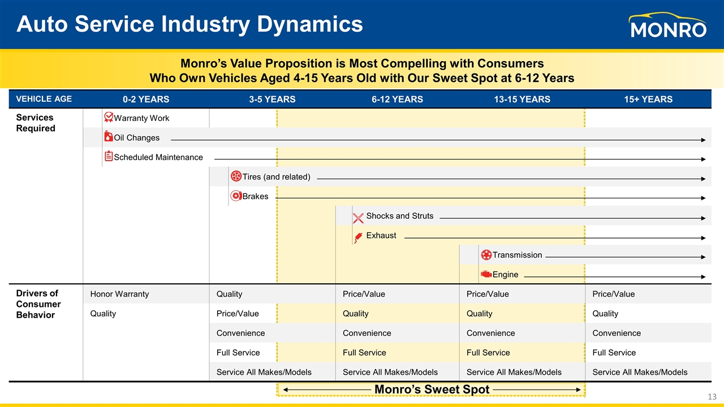The width and height of the screenshot is (724, 407).
Task: Click 'Service All Makes/Models' under 13-15 years
Action: tap(514, 372)
